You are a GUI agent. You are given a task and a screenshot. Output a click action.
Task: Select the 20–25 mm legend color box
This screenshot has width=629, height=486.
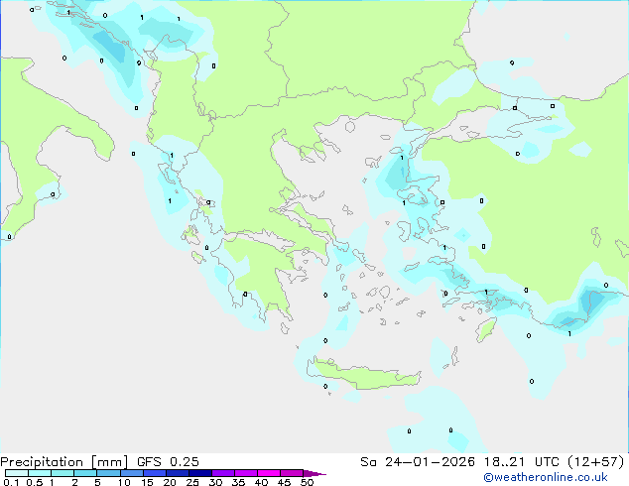point(177,473)
